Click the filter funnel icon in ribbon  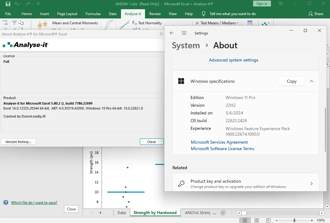pyautogui.click(x=14, y=23)
